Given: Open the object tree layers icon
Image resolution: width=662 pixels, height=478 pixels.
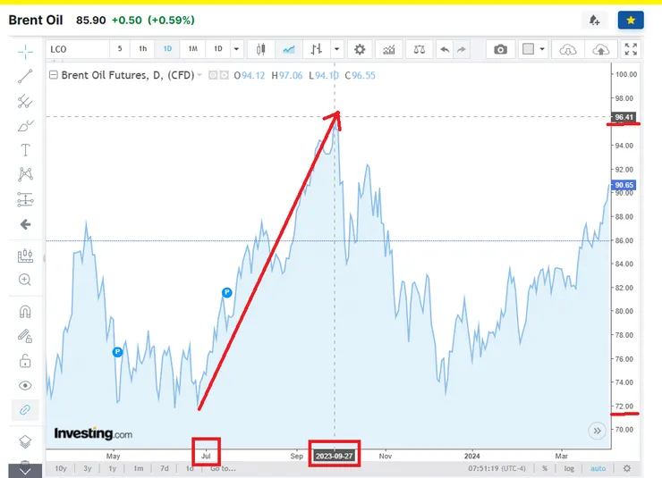Looking at the screenshot, I should click(25, 441).
